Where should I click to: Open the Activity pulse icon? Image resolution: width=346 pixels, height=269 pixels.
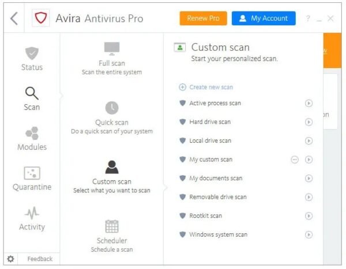point(32,213)
